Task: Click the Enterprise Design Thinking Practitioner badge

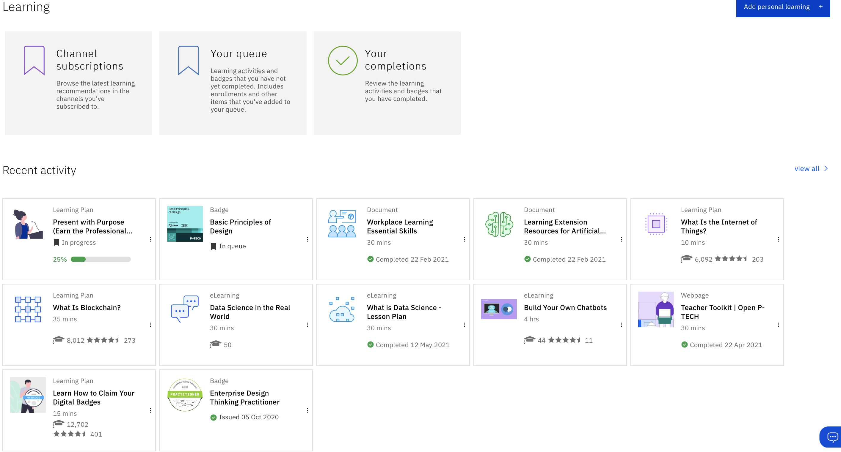Action: point(185,395)
